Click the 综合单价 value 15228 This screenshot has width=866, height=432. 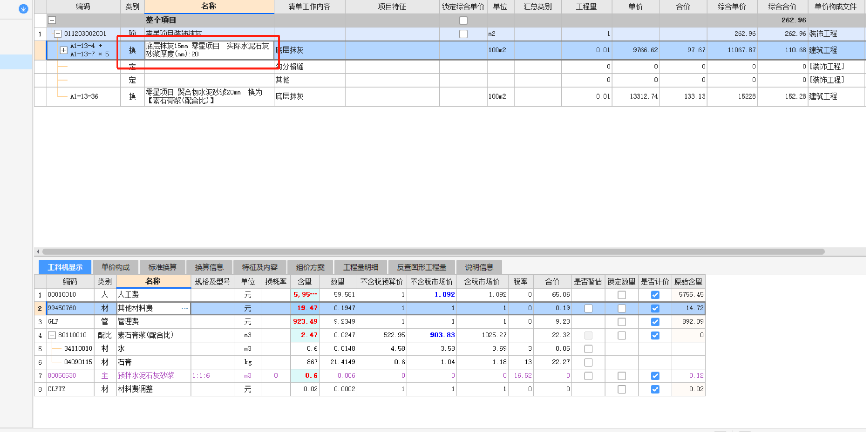pos(732,97)
